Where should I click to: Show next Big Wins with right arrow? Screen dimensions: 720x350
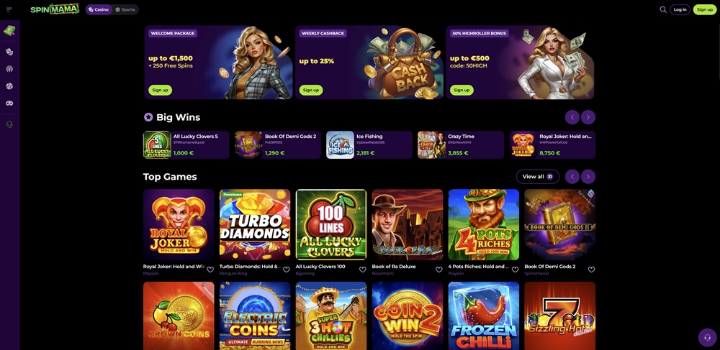tap(588, 117)
